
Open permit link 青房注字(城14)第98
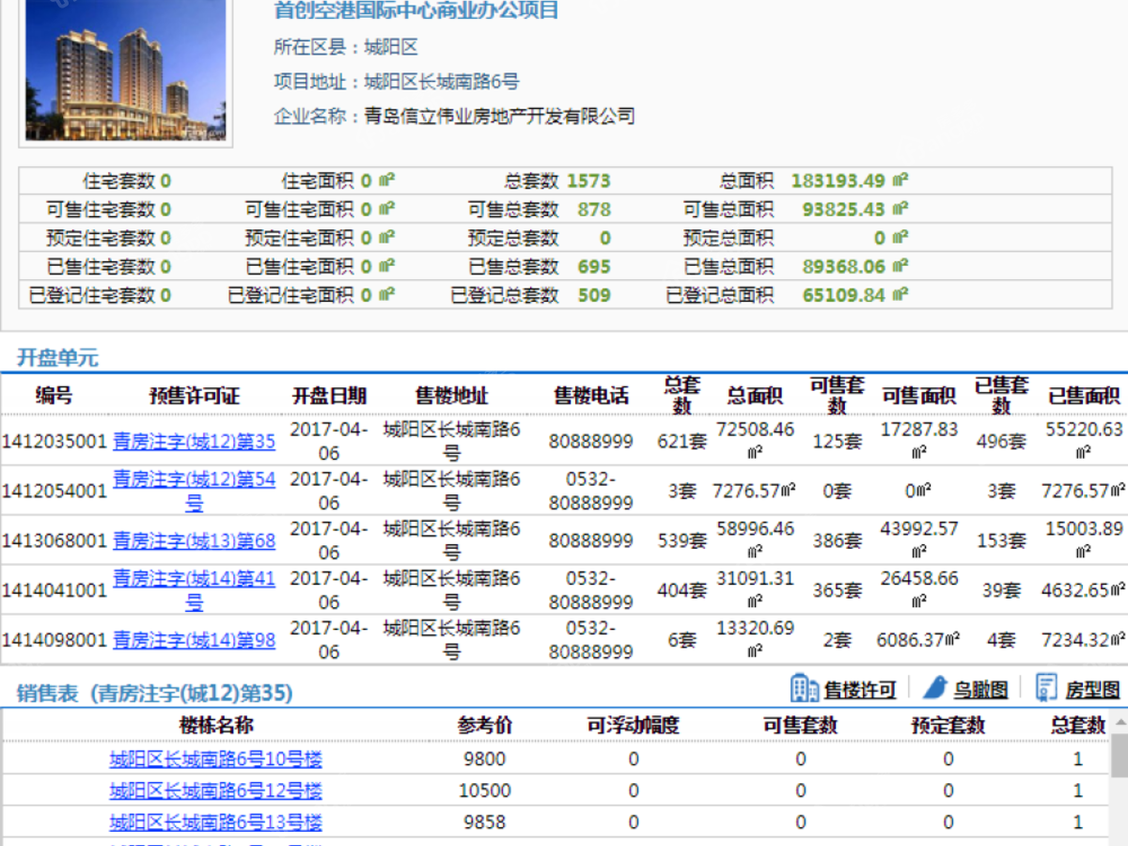coord(195,640)
